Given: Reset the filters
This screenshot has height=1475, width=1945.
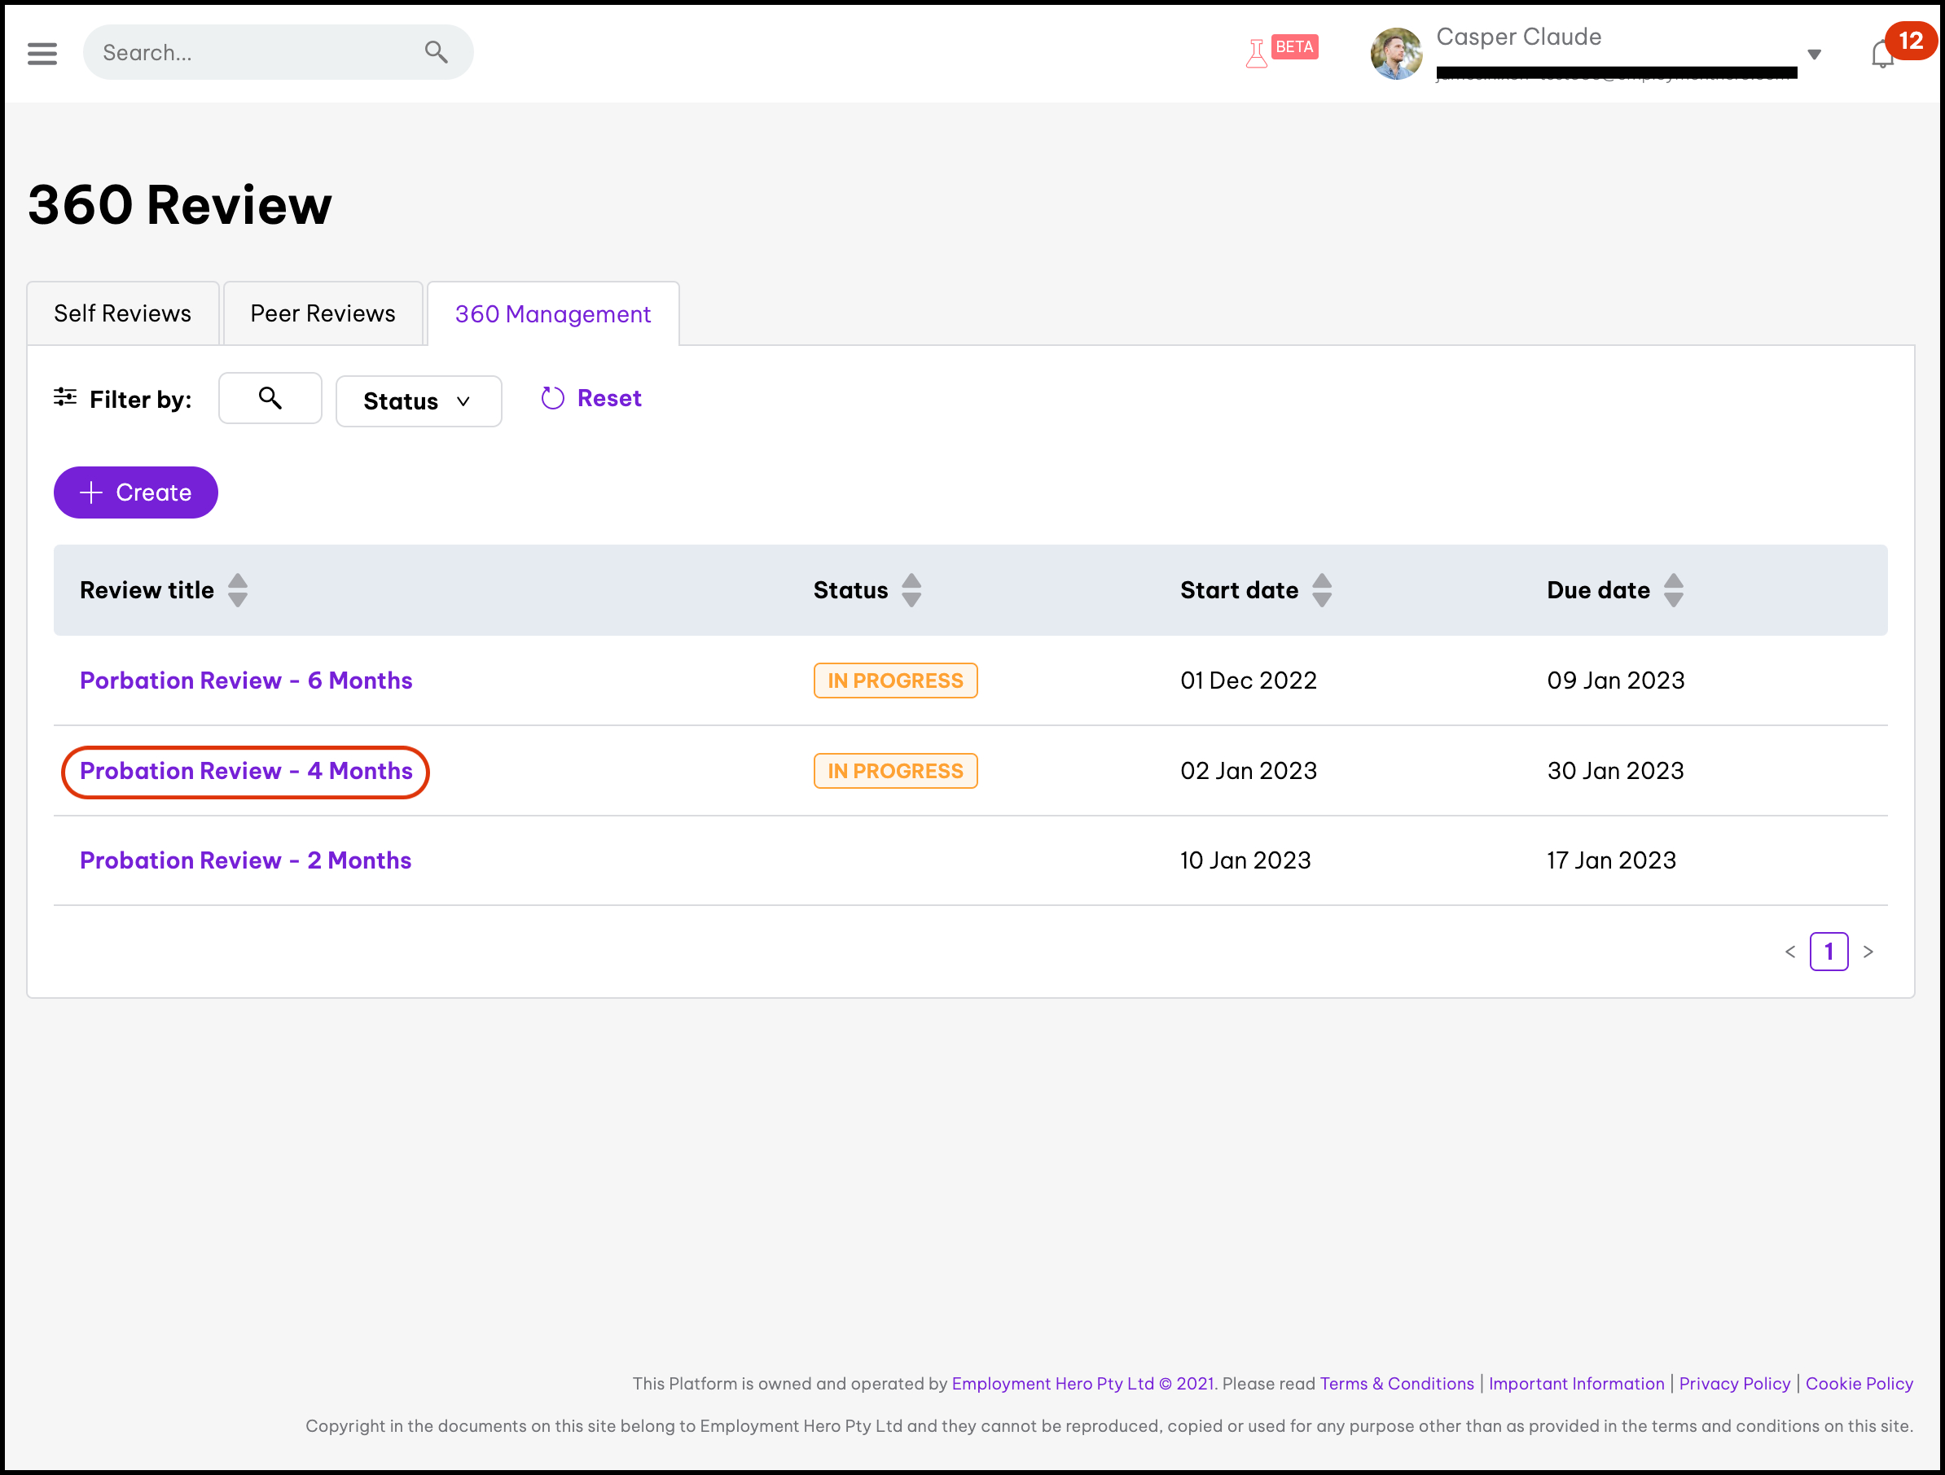Looking at the screenshot, I should [592, 398].
